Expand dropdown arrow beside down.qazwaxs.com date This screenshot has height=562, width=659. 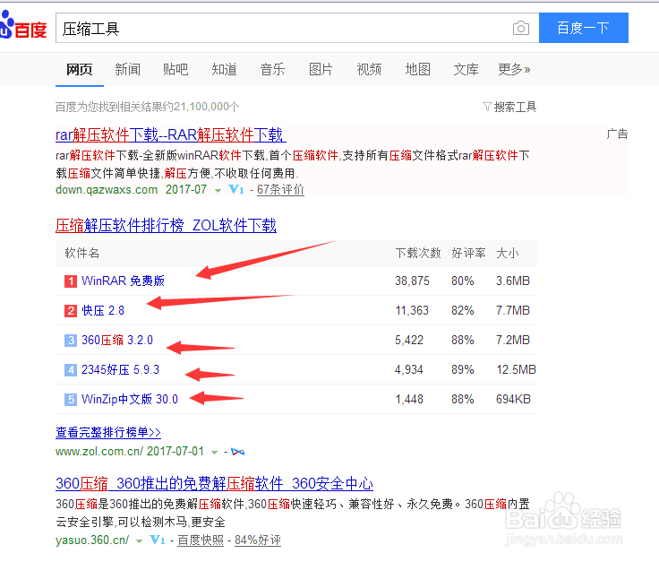pyautogui.click(x=218, y=191)
